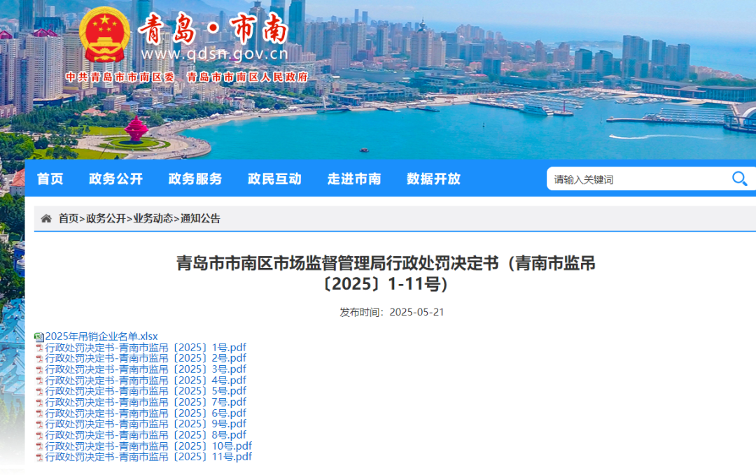Click the PDF icon beside 行政处罚决定书 11号

point(41,457)
